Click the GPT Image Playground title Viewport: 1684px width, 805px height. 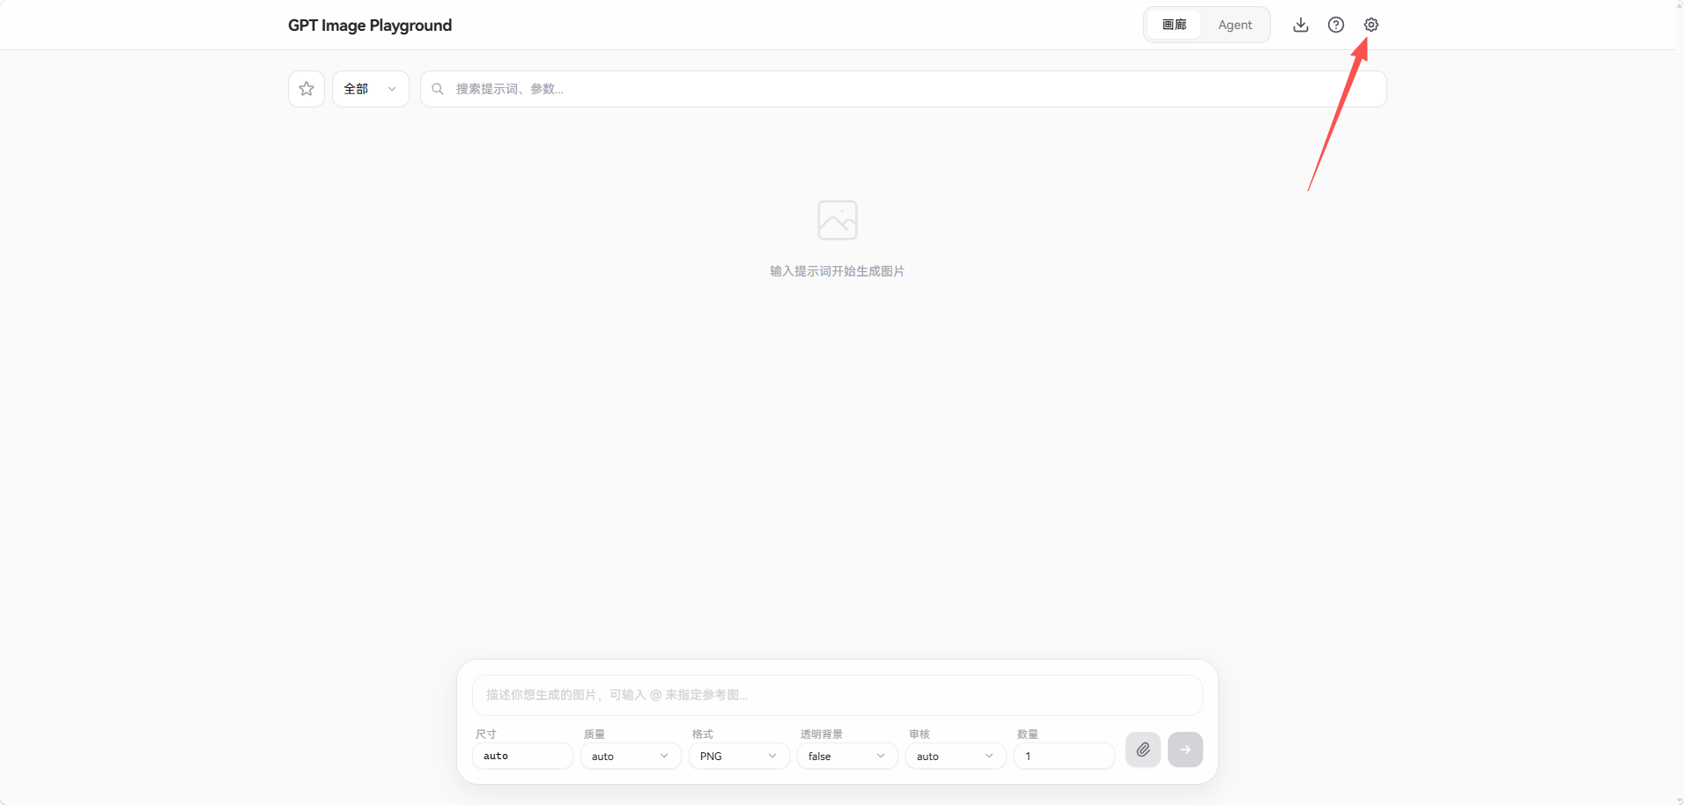370,26
